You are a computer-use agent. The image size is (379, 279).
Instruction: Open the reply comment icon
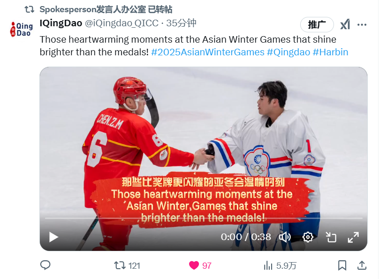point(45,265)
